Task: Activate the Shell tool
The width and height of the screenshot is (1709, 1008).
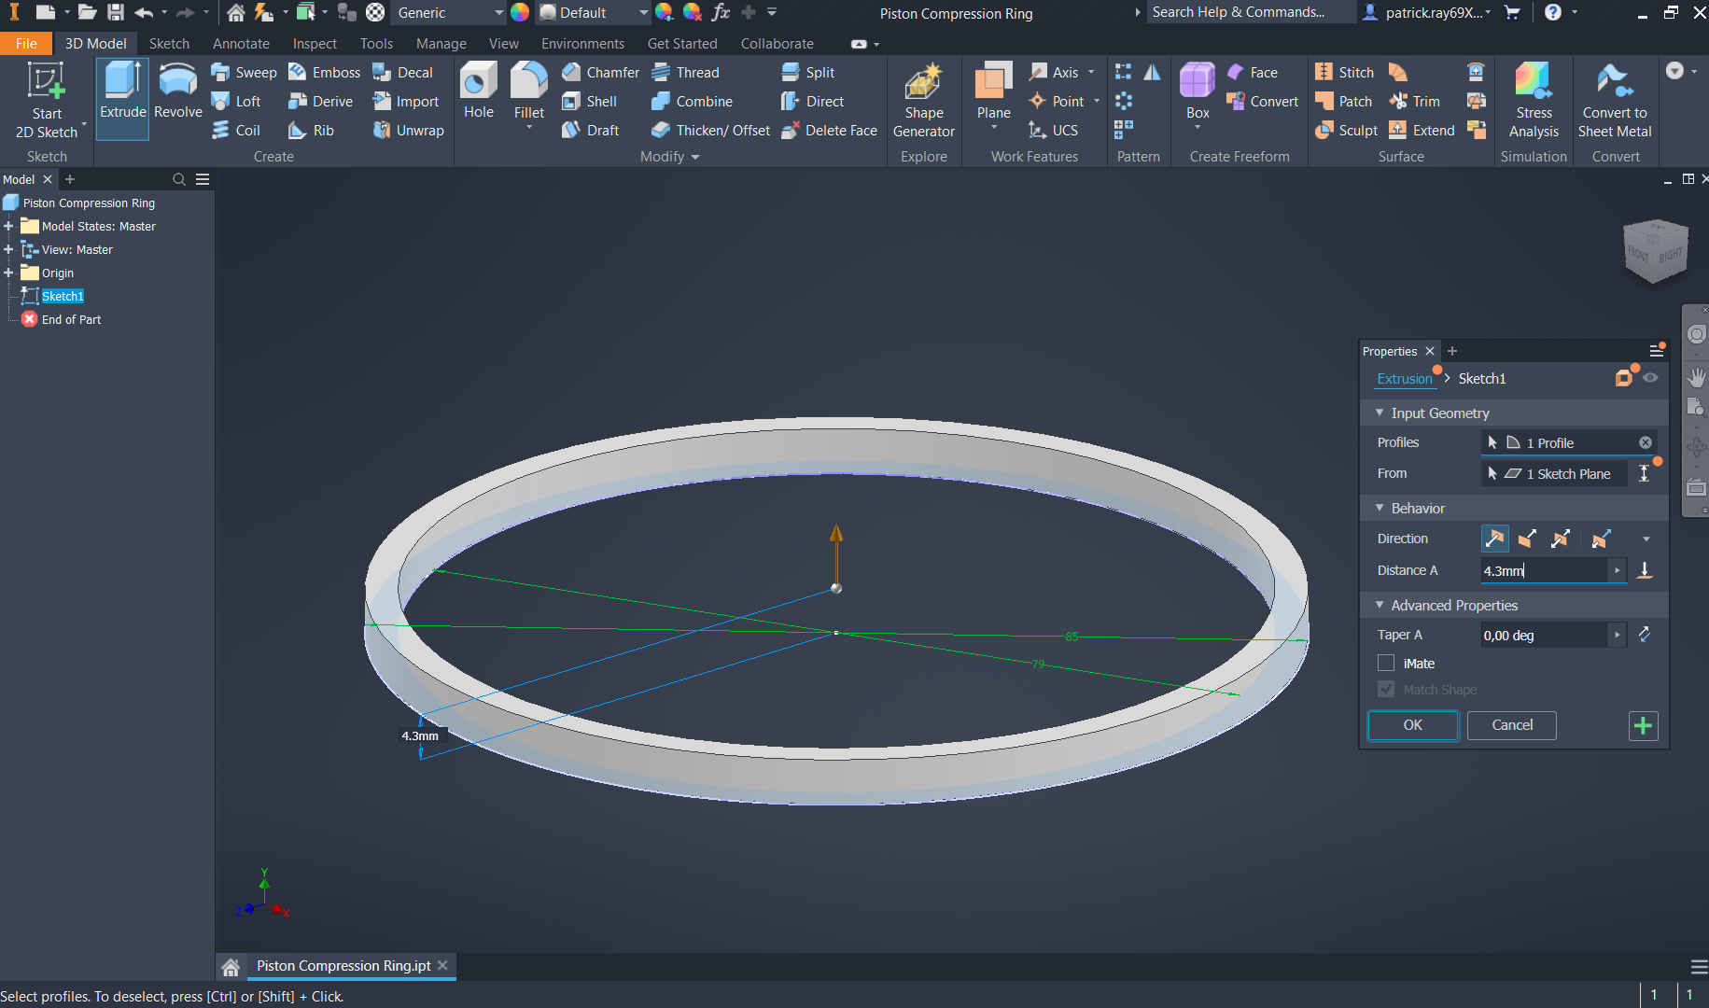Action: click(595, 101)
